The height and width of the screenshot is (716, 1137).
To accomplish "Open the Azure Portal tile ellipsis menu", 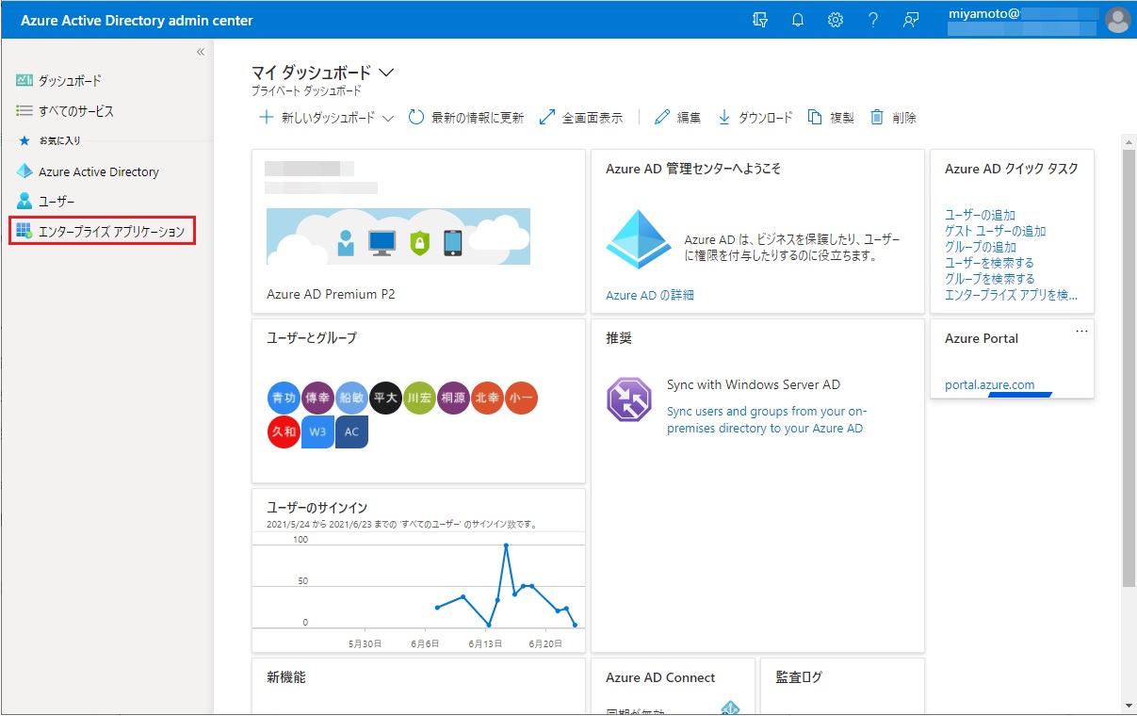I will (x=1081, y=331).
